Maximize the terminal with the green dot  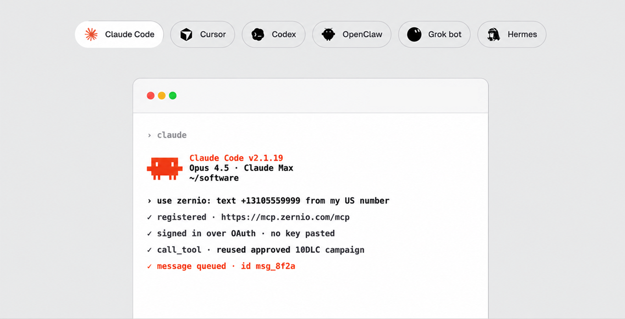point(172,96)
